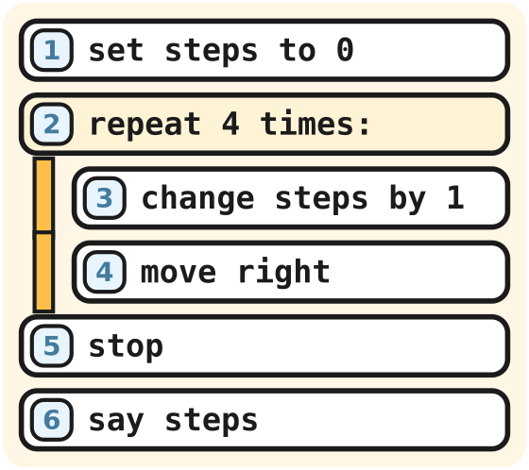This screenshot has height=470, width=529.
Task: Click the step 3 number badge
Action: coord(105,198)
